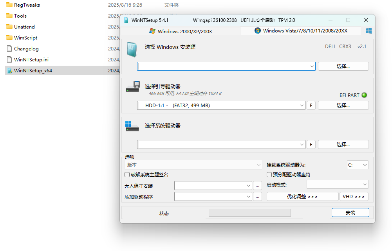
Task: Select the Changelog file name
Action: pos(26,48)
